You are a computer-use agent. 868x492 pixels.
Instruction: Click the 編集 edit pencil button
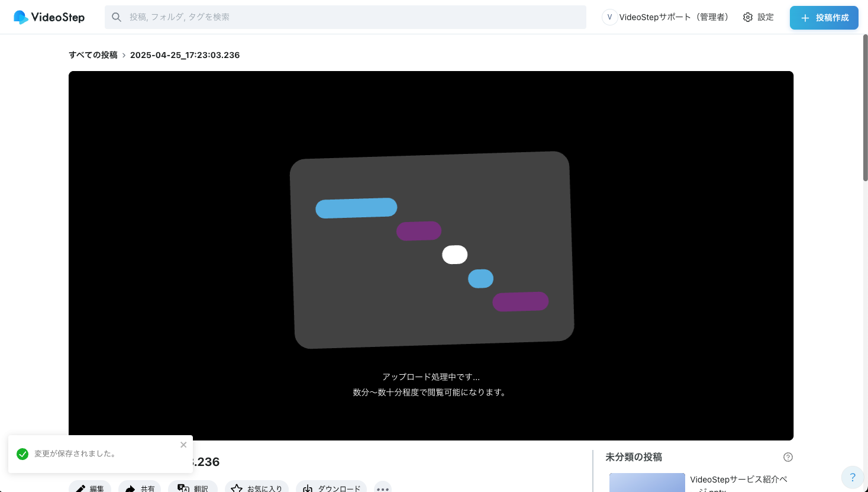coord(90,487)
